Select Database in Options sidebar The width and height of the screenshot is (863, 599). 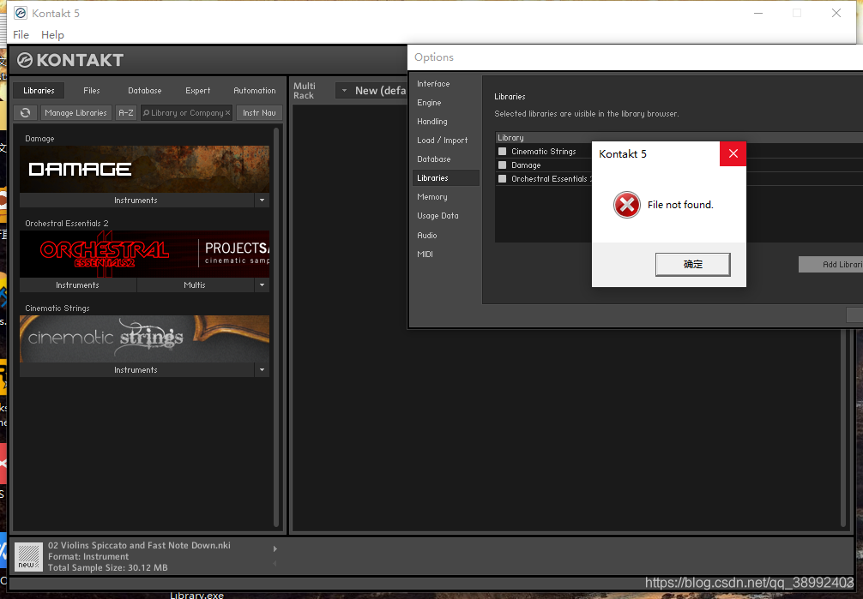click(x=434, y=159)
